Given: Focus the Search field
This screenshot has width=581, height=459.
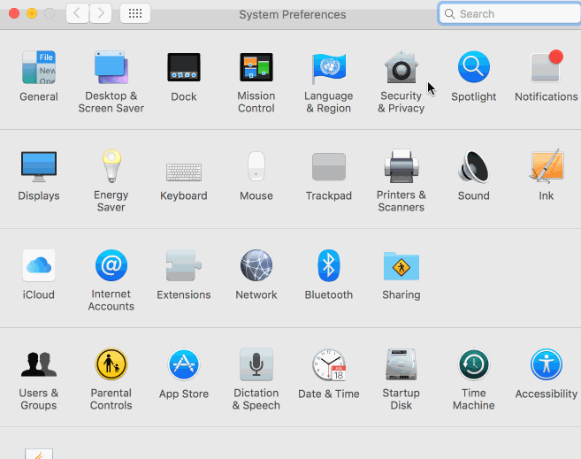Looking at the screenshot, I should click(x=509, y=13).
